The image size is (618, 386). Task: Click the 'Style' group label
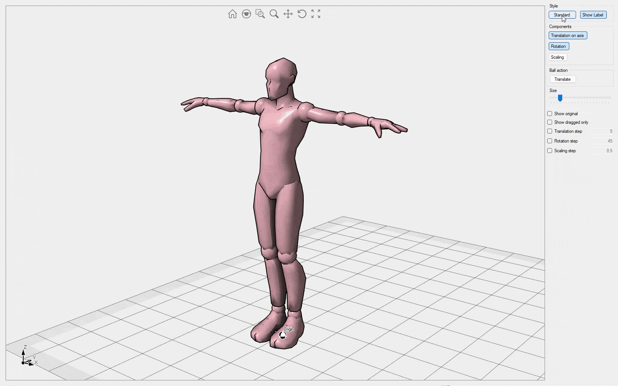point(554,6)
